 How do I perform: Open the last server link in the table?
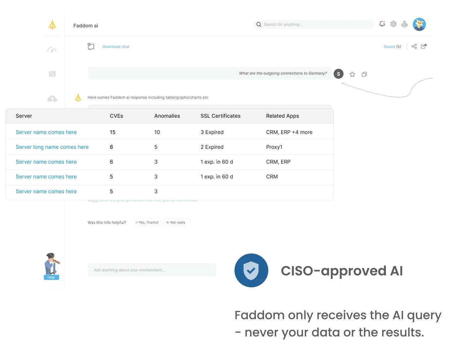pos(46,191)
